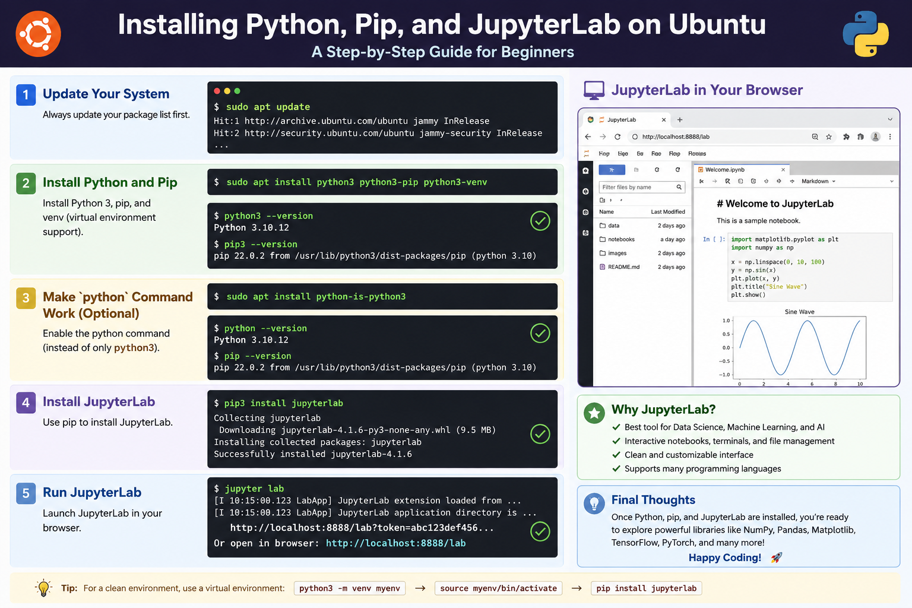Viewport: 912px width, 608px height.
Task: Open the browser three-dot menu
Action: (890, 137)
